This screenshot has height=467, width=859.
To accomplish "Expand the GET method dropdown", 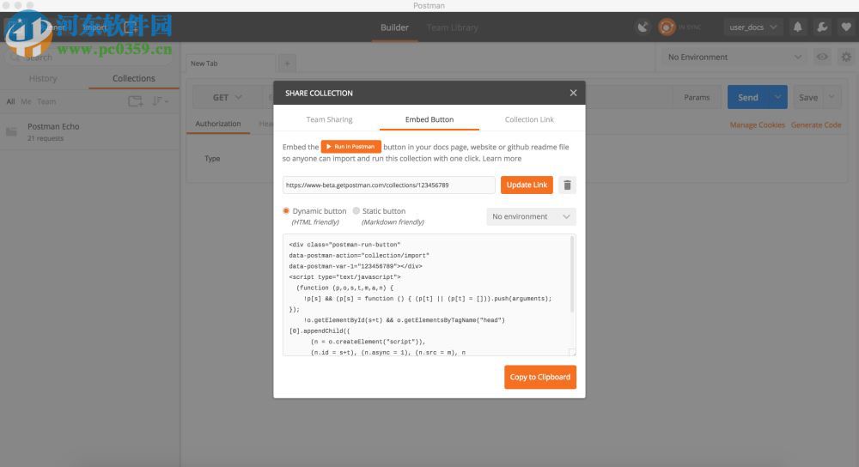I will click(227, 98).
